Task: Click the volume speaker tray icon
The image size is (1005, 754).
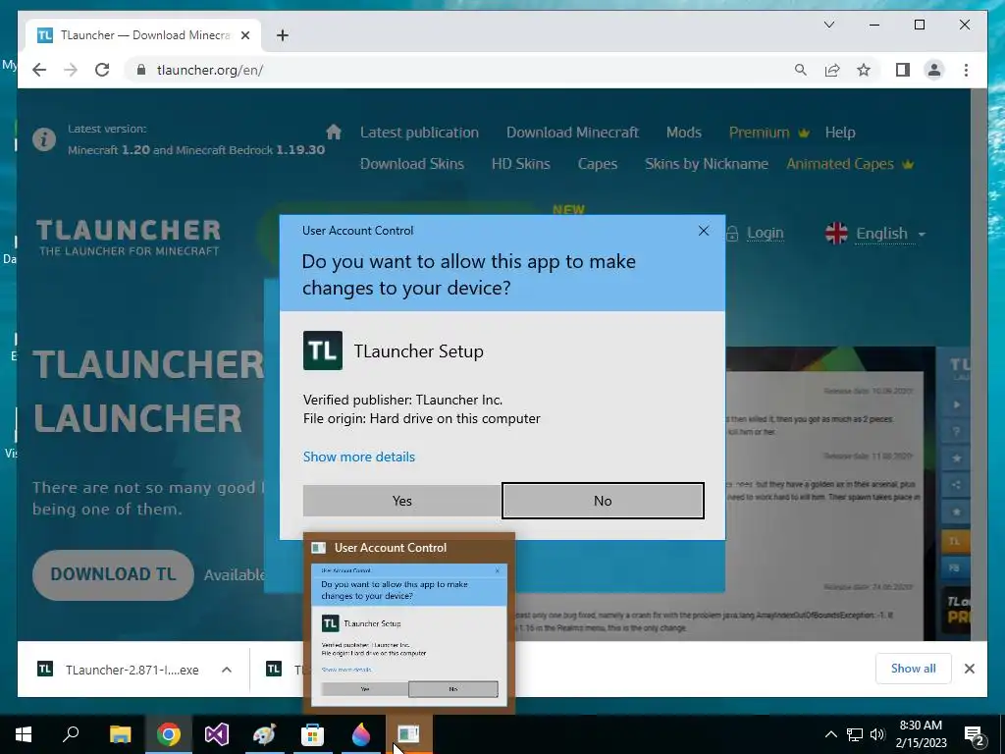Action: 877,734
